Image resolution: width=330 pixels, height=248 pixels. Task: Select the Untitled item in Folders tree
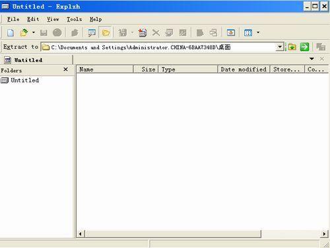(24, 80)
